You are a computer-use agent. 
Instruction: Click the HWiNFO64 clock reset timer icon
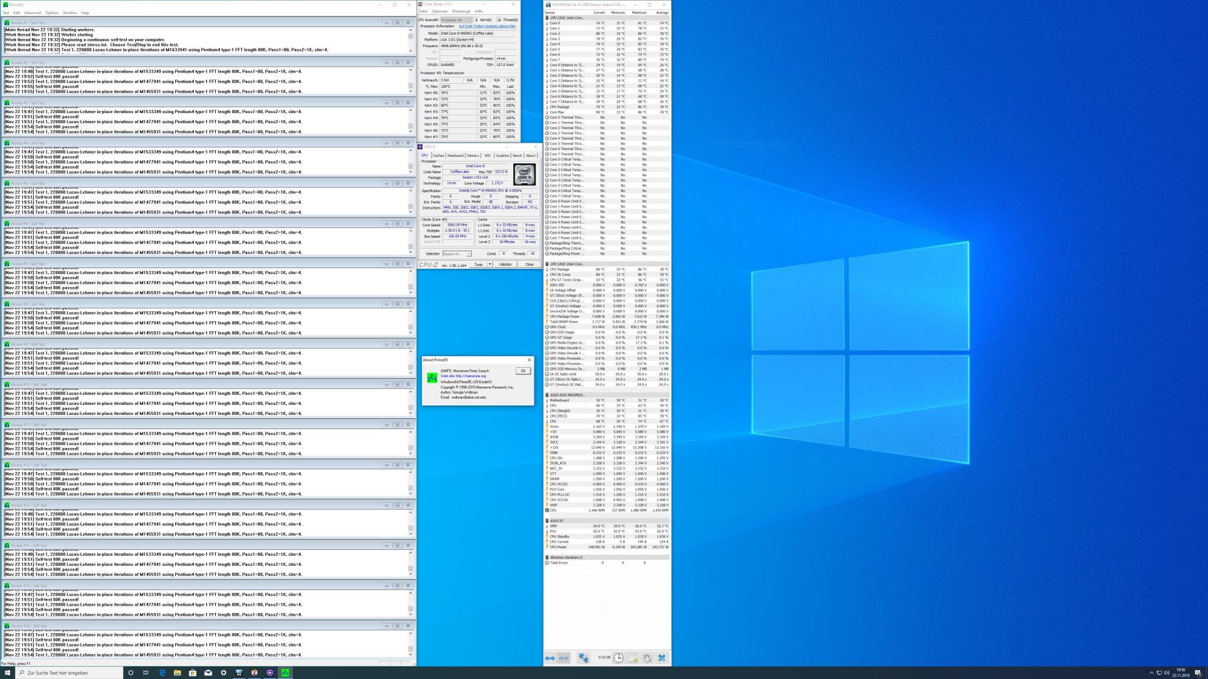point(618,658)
